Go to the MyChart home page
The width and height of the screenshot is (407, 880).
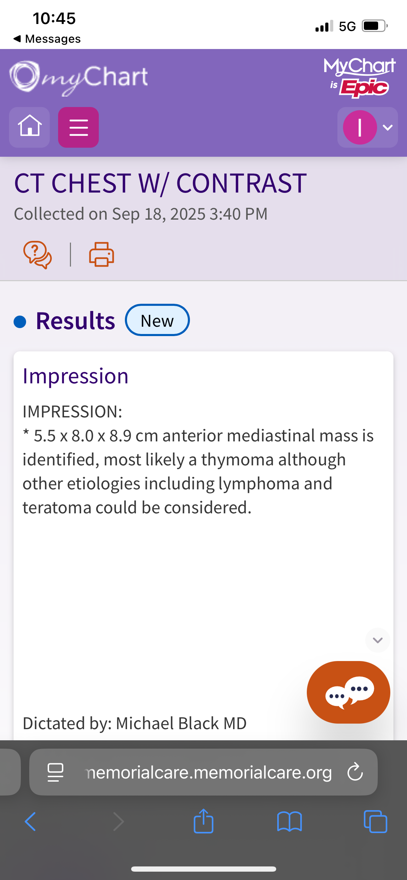(x=30, y=127)
